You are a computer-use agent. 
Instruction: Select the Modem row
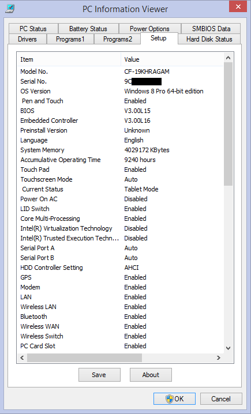pos(120,287)
